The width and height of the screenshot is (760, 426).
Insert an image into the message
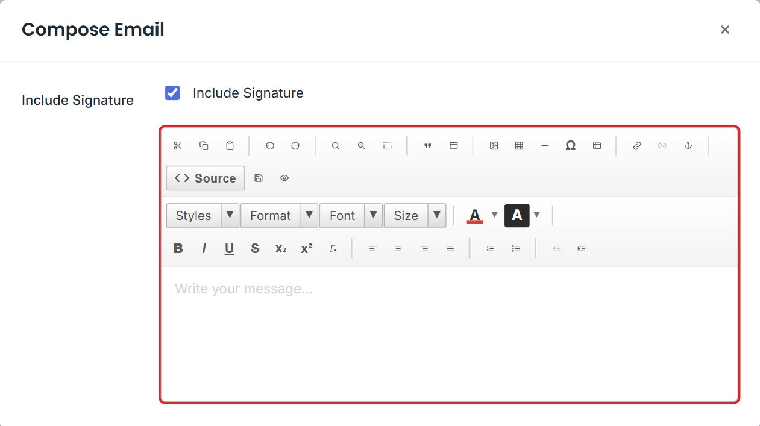pyautogui.click(x=494, y=146)
